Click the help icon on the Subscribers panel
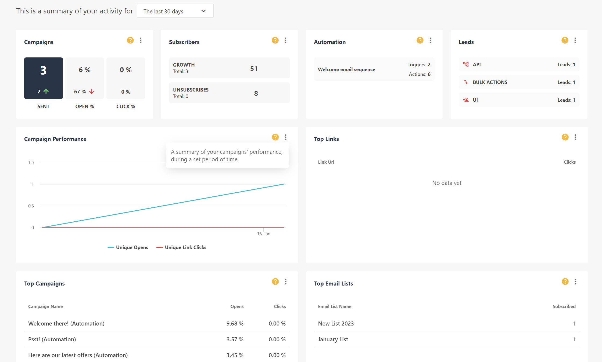Image resolution: width=602 pixels, height=362 pixels. coord(275,40)
